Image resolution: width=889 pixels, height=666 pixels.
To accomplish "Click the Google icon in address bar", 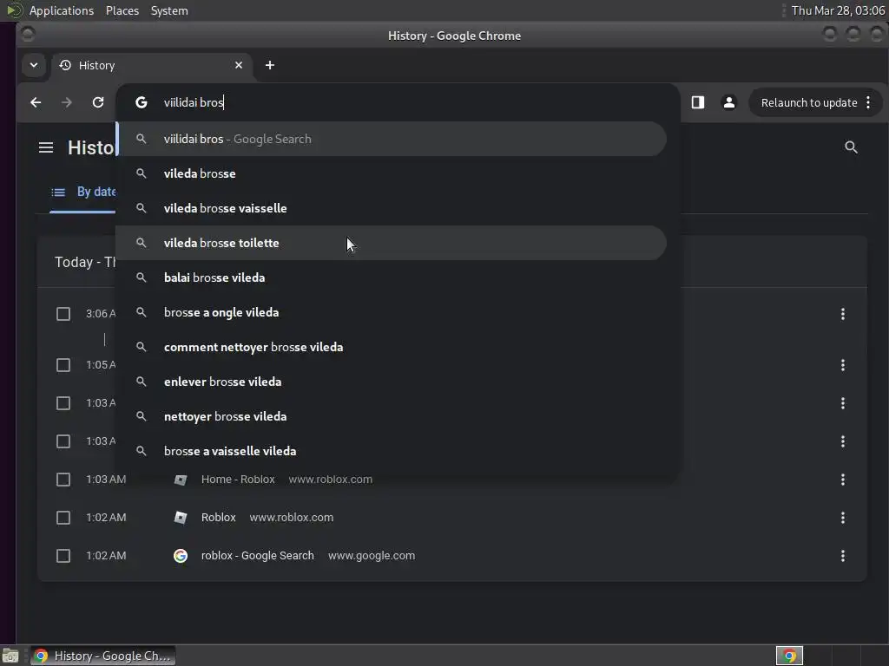I will point(142,102).
